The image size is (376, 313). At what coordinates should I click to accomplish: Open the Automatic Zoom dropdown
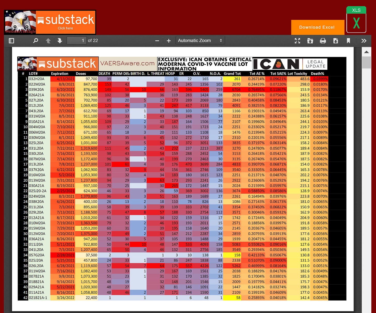coord(200,41)
